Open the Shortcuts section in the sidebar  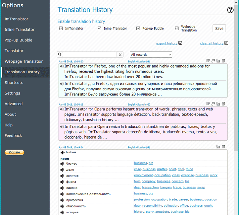(14, 83)
